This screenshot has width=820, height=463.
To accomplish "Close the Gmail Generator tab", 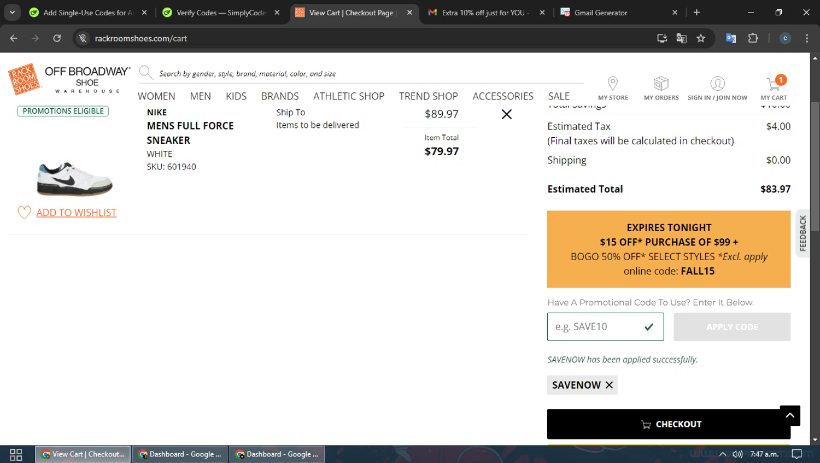I will [675, 13].
